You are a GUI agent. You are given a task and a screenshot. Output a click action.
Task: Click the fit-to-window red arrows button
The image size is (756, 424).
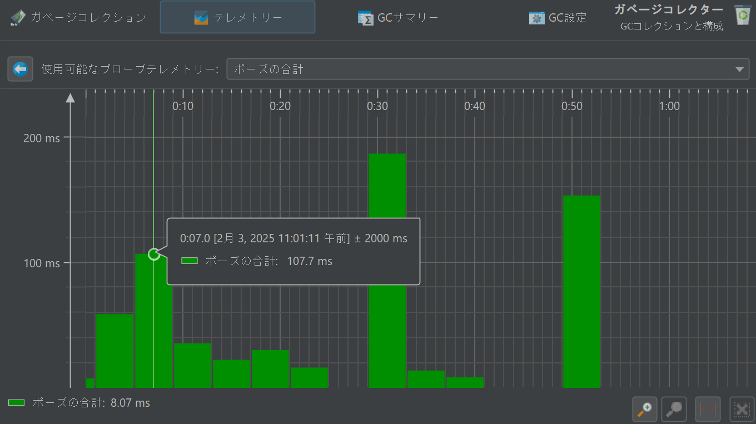click(708, 410)
